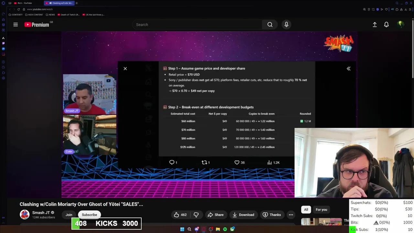Image resolution: width=414 pixels, height=233 pixels.
Task: Reload the page
Action: point(18,9)
